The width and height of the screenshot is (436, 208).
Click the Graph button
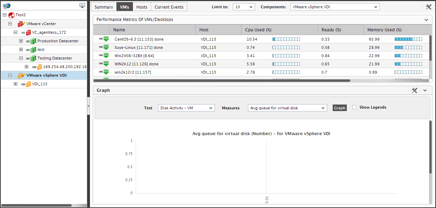[x=340, y=108]
